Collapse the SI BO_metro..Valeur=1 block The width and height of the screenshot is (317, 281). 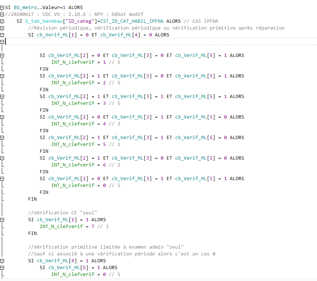2,8
